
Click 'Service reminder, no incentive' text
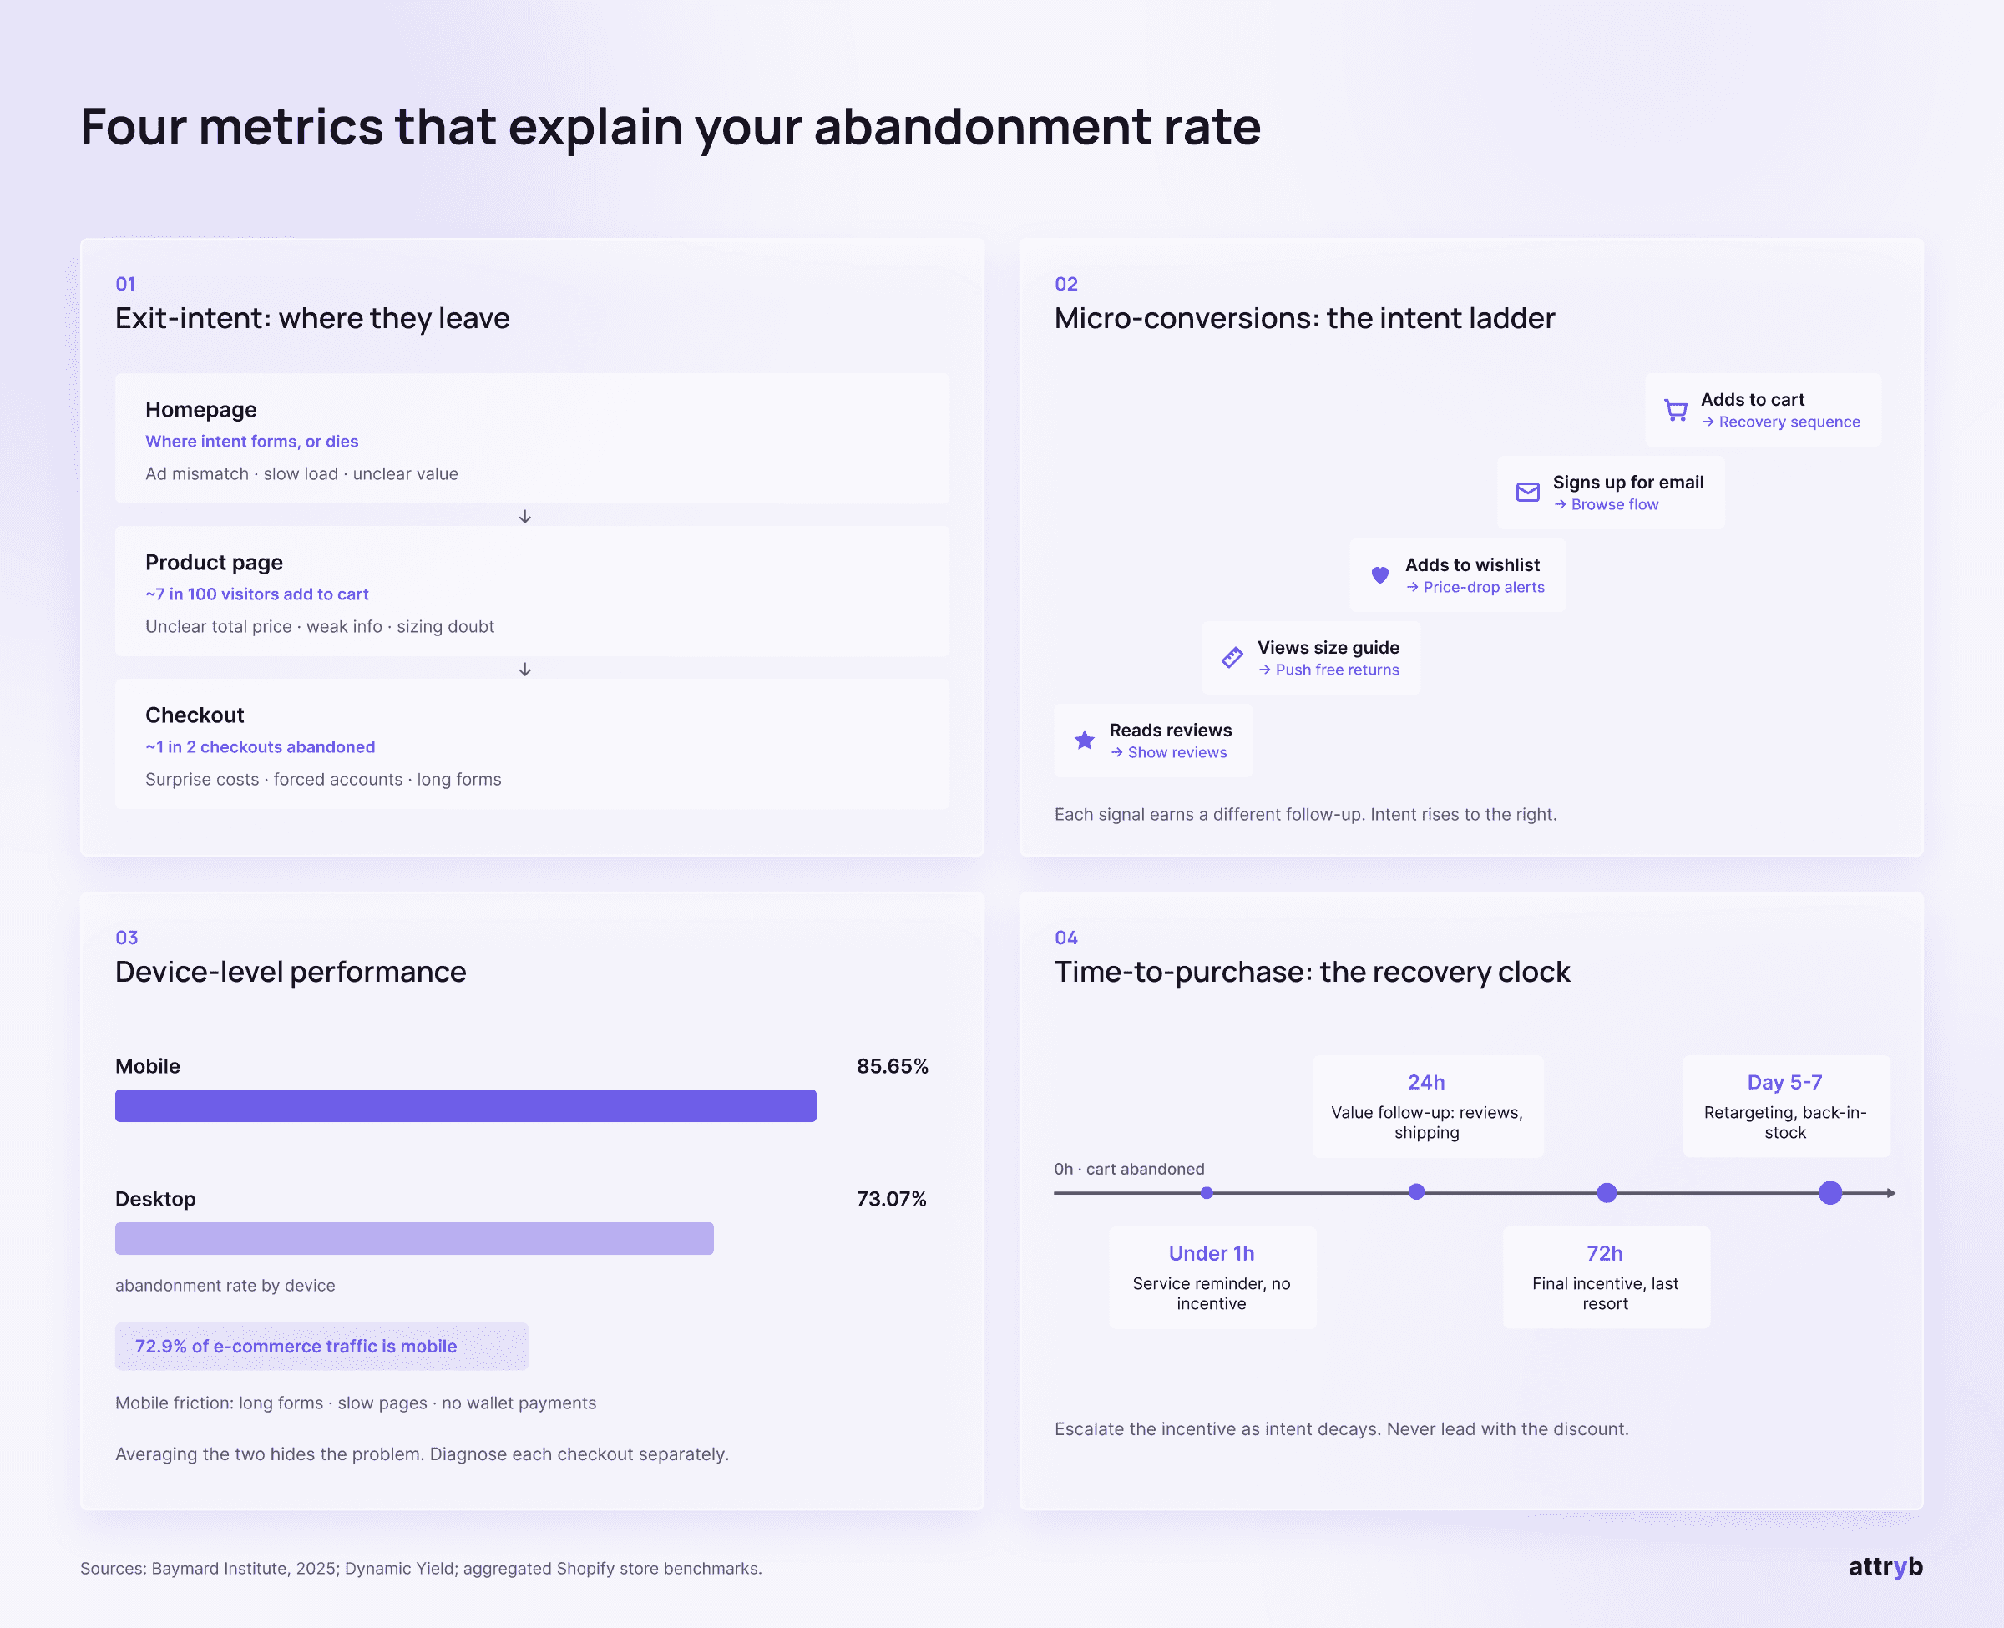point(1211,1294)
